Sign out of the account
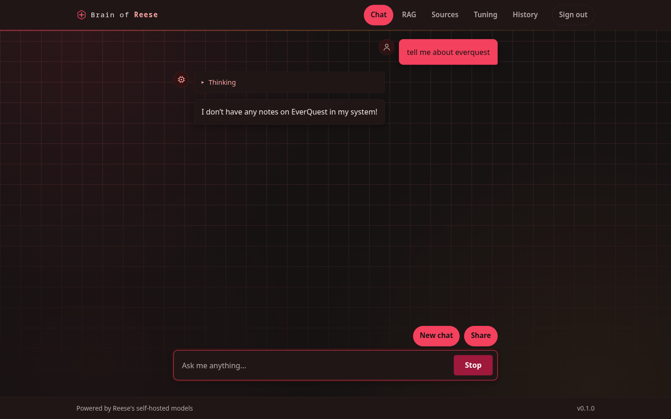671x419 pixels. pyautogui.click(x=573, y=15)
